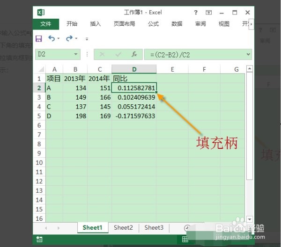Select row 5 header
This screenshot has width=281, height=247.
39,116
